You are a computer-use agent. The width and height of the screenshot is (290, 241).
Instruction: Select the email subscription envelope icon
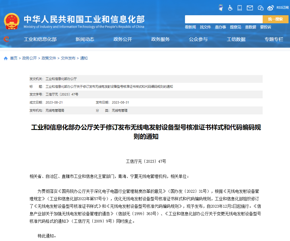tap(249, 8)
